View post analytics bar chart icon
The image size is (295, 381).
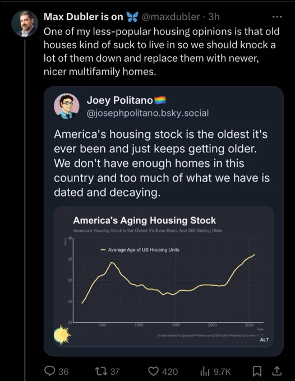click(x=205, y=371)
